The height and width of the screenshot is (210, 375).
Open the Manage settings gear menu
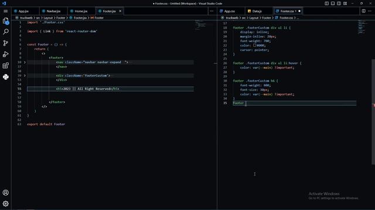[6, 204]
